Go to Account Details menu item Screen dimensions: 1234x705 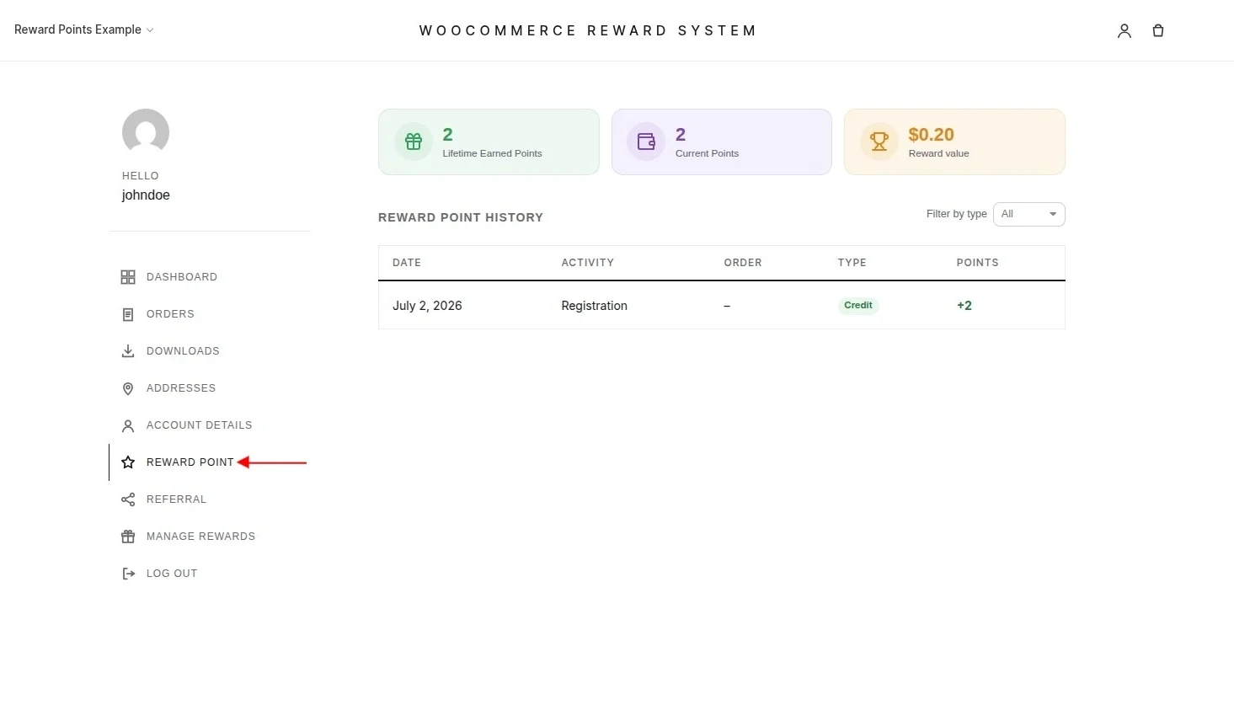click(199, 425)
